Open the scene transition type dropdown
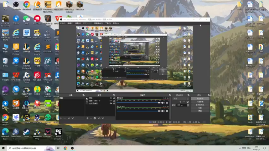Viewport: 269px width, 151px height. (181, 99)
